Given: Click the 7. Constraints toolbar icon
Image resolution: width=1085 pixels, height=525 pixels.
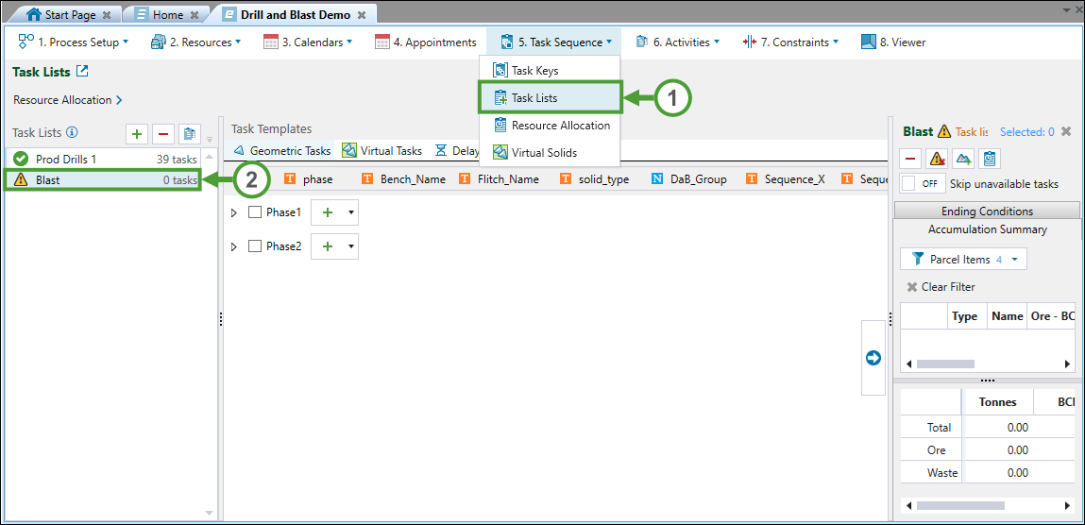Looking at the screenshot, I should [750, 42].
